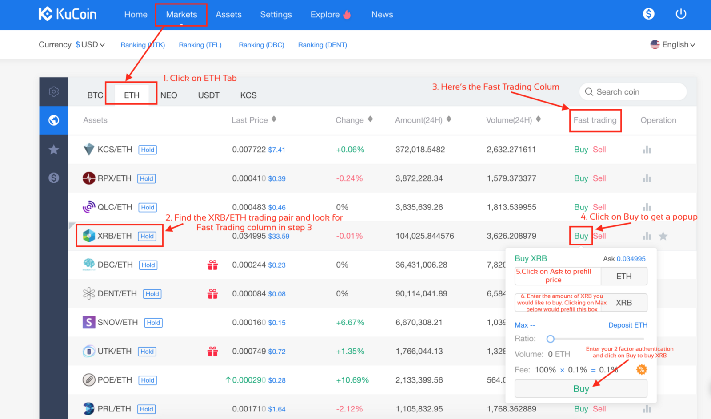
Task: Open the favorites star sidebar icon
Action: [x=54, y=150]
